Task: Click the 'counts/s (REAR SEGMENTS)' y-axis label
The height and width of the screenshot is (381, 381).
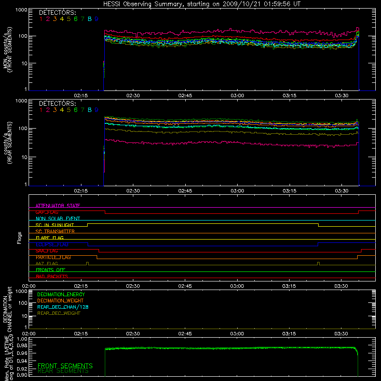Action: coord(8,143)
